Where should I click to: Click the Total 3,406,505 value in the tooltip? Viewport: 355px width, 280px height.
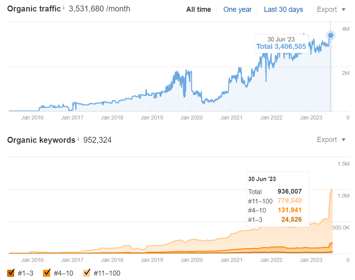click(x=281, y=46)
